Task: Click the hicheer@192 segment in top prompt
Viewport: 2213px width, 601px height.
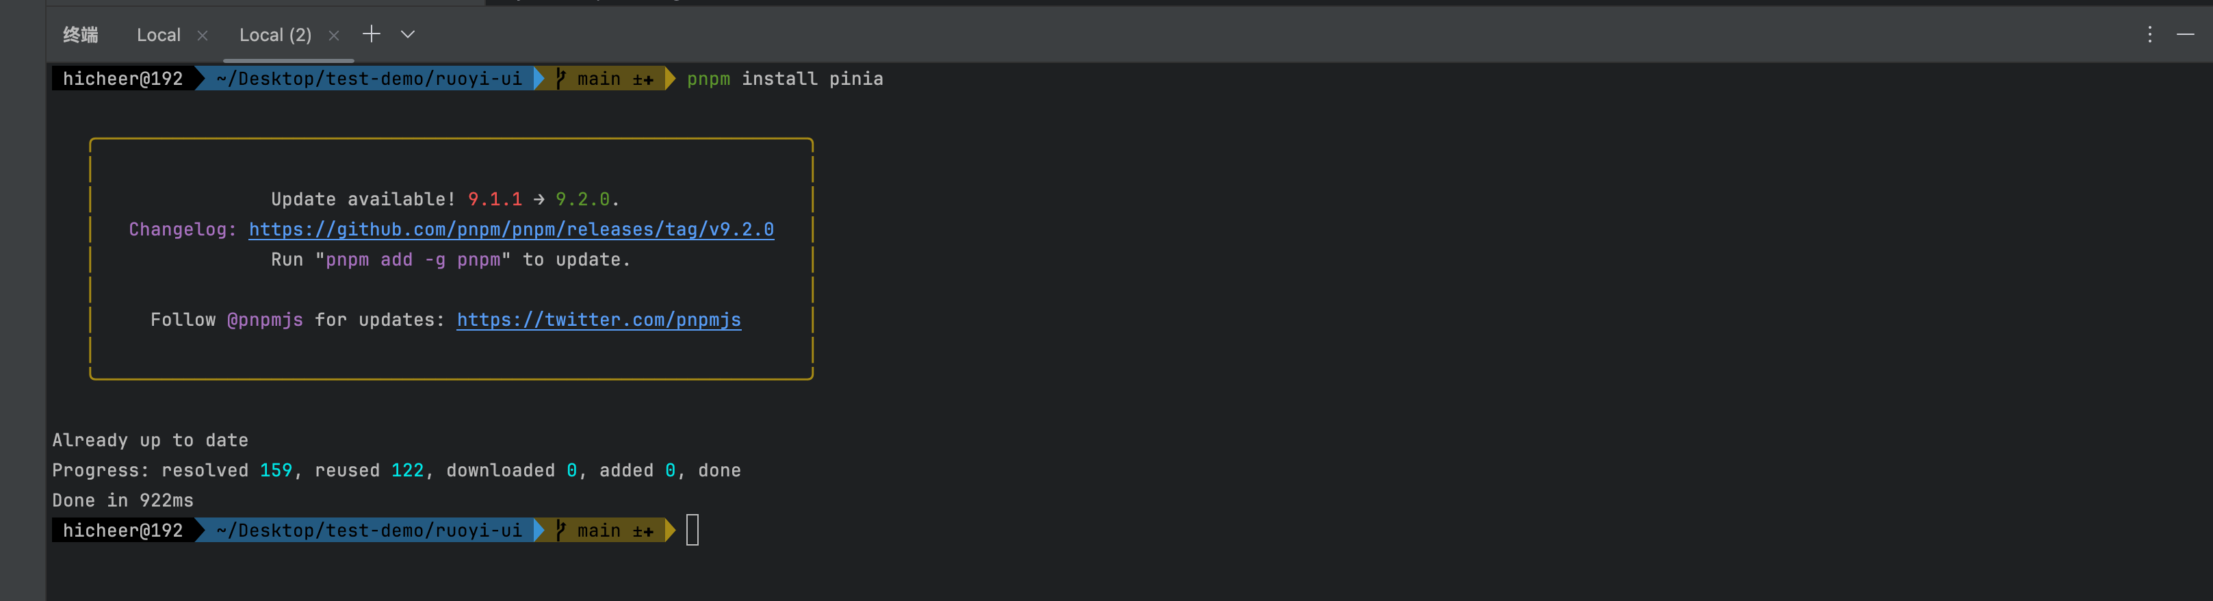Action: click(123, 79)
